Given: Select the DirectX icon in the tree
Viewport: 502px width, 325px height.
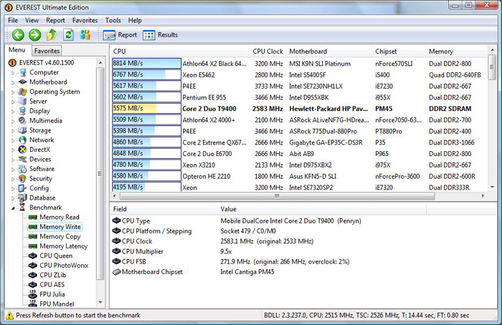Looking at the screenshot, I should pos(22,150).
